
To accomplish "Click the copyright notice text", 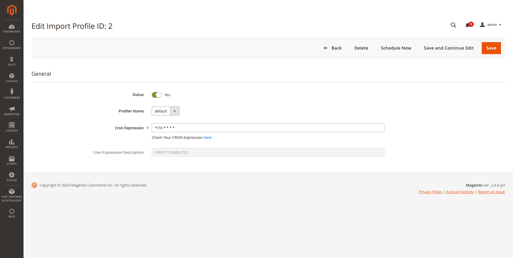I will (x=93, y=185).
